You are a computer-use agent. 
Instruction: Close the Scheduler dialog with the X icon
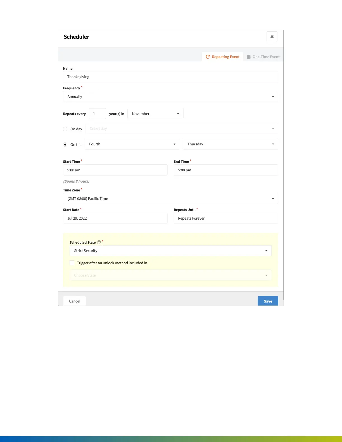pos(272,37)
